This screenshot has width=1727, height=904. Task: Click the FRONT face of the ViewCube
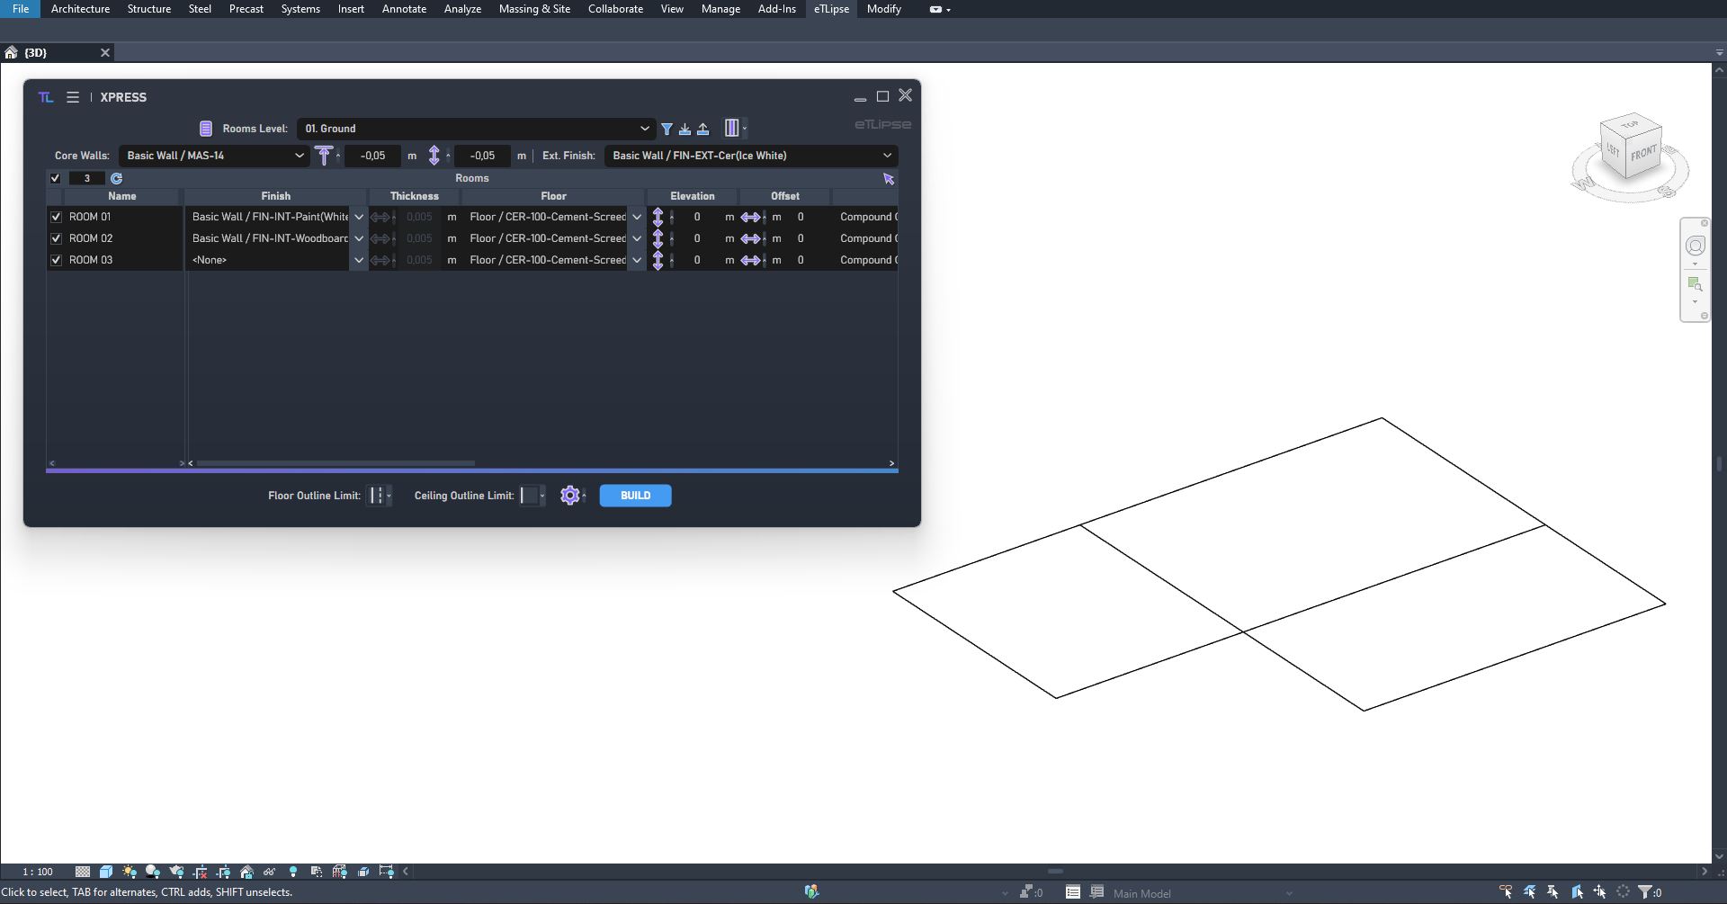pyautogui.click(x=1643, y=153)
